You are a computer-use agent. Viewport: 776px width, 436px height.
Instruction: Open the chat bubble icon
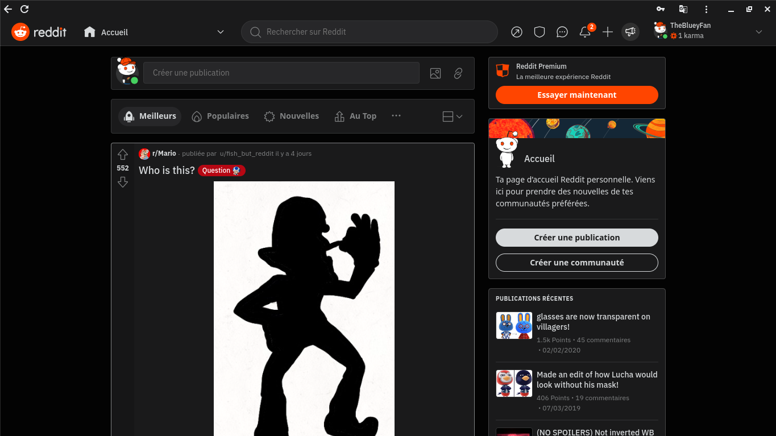562,32
